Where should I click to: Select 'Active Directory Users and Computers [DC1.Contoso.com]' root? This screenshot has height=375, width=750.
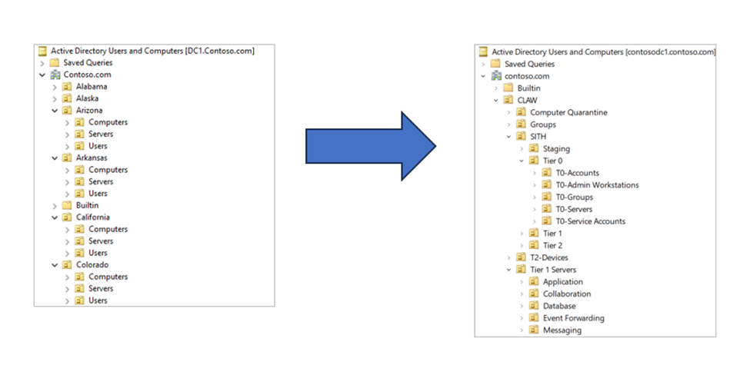click(x=152, y=51)
